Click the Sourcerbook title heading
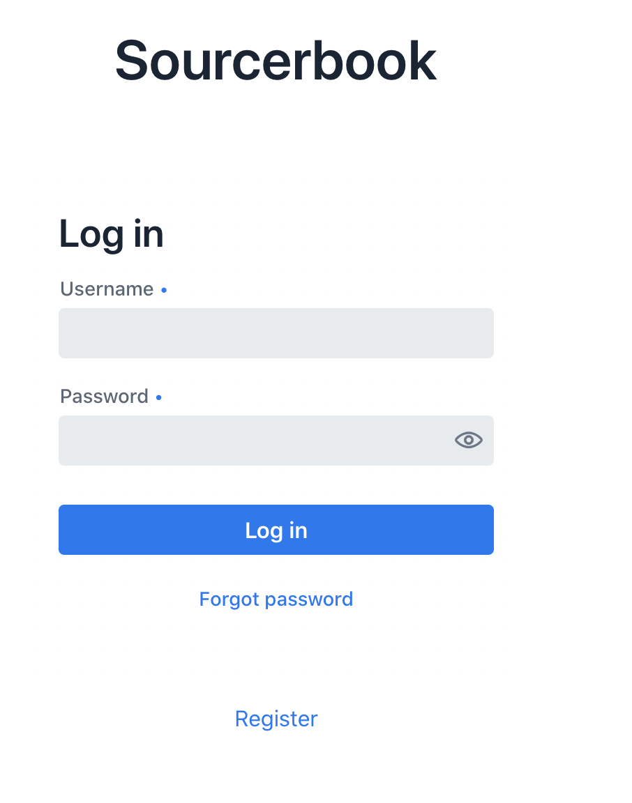The image size is (632, 803). [x=276, y=61]
